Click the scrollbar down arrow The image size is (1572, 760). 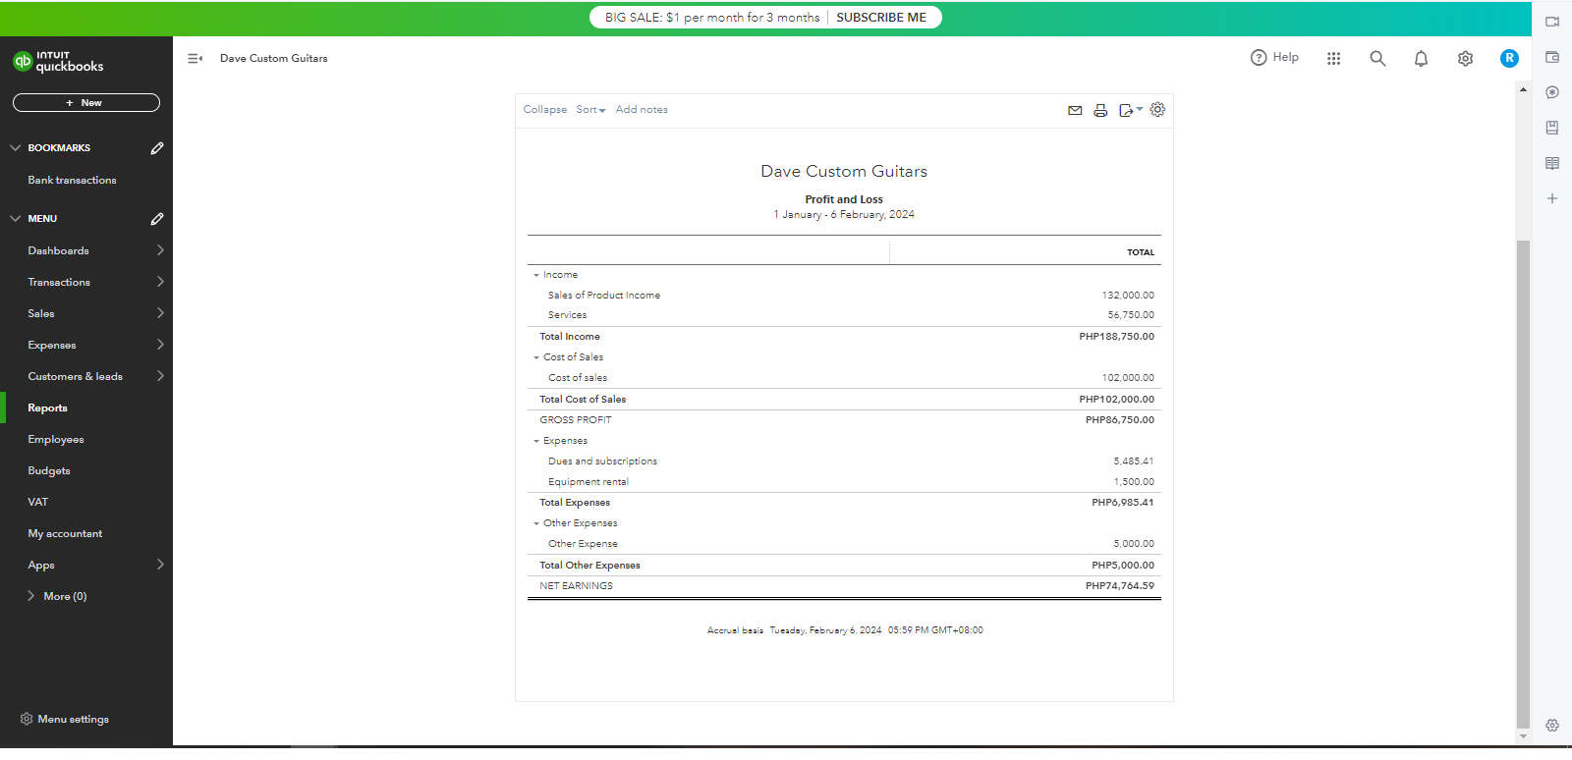pyautogui.click(x=1523, y=736)
